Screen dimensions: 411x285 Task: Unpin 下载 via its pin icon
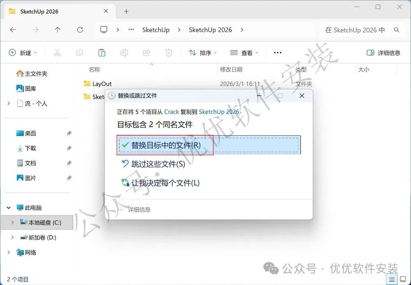point(69,148)
